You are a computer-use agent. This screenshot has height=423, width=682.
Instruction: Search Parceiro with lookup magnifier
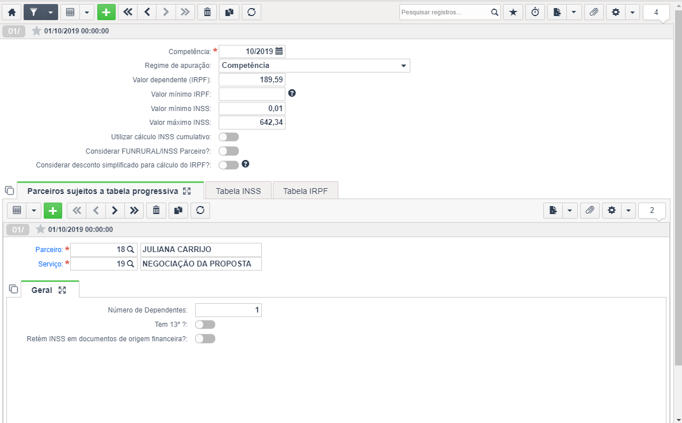(x=131, y=250)
